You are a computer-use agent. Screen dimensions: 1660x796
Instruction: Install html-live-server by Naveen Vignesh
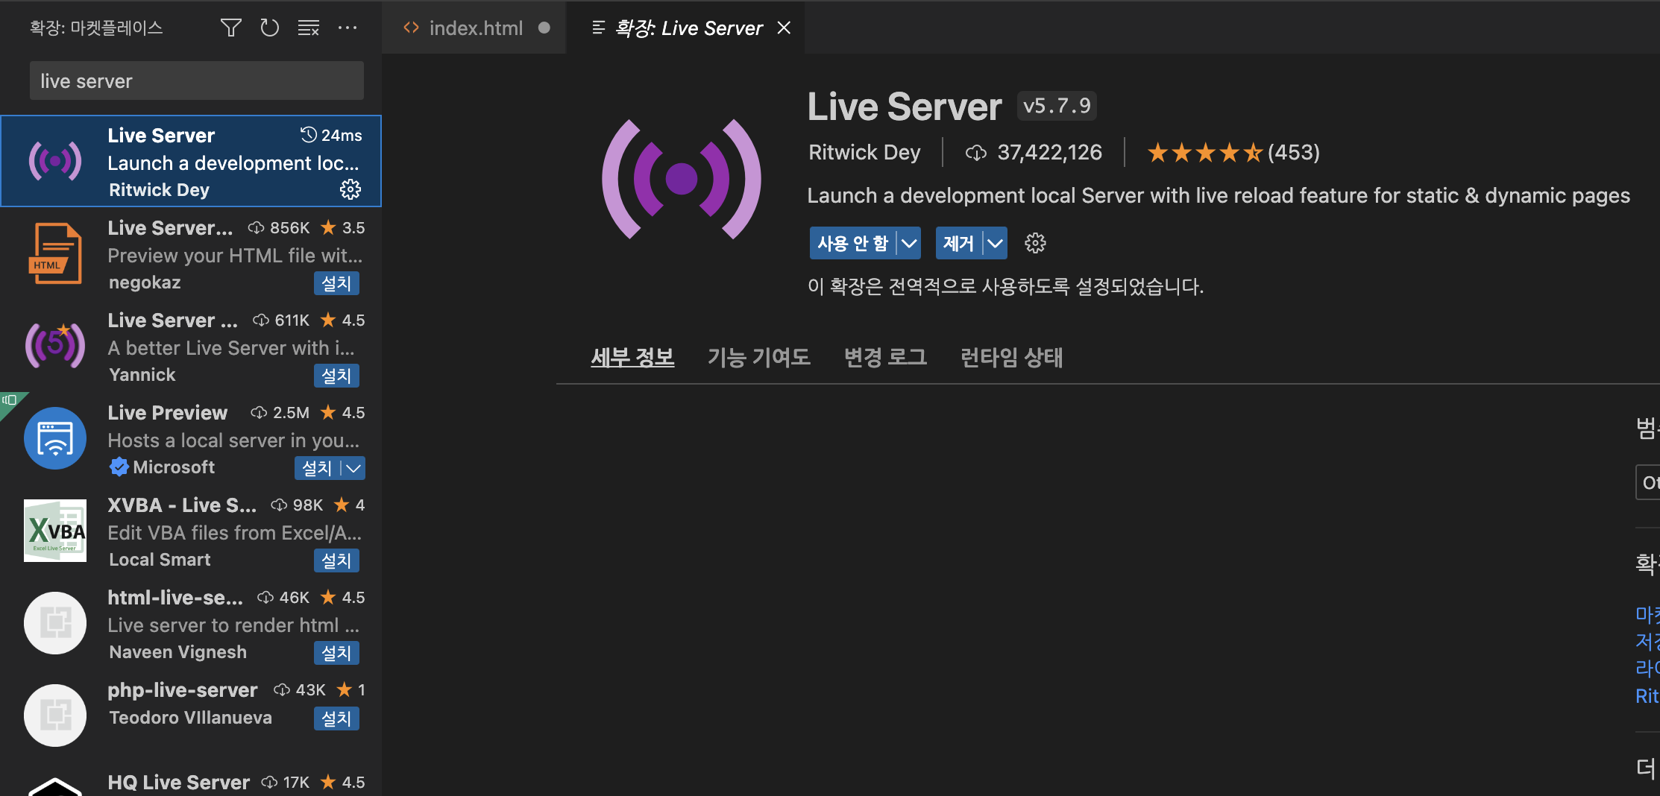(336, 653)
